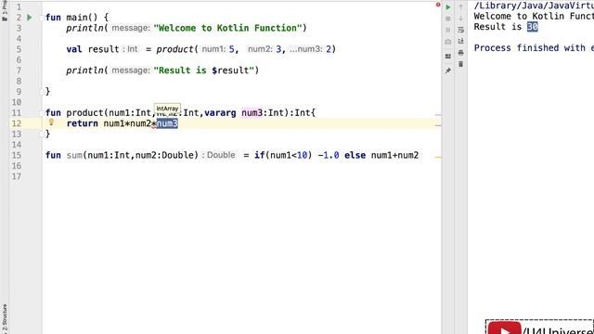This screenshot has width=594, height=334.
Task: Click the Dump threads camera icon
Action: click(x=448, y=42)
